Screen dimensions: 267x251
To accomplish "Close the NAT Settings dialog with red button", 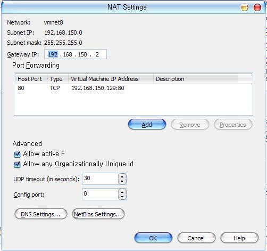I will pyautogui.click(x=257, y=7).
